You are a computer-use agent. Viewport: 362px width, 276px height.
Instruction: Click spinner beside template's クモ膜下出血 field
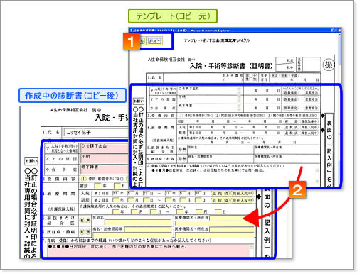[239, 90]
